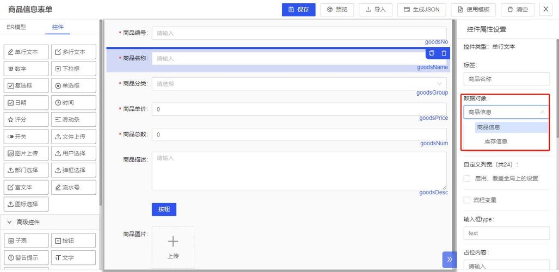Add a 流水号 control
The height and width of the screenshot is (272, 559).
point(73,187)
